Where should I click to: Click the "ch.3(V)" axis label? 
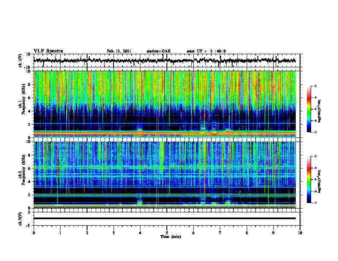click(x=20, y=219)
